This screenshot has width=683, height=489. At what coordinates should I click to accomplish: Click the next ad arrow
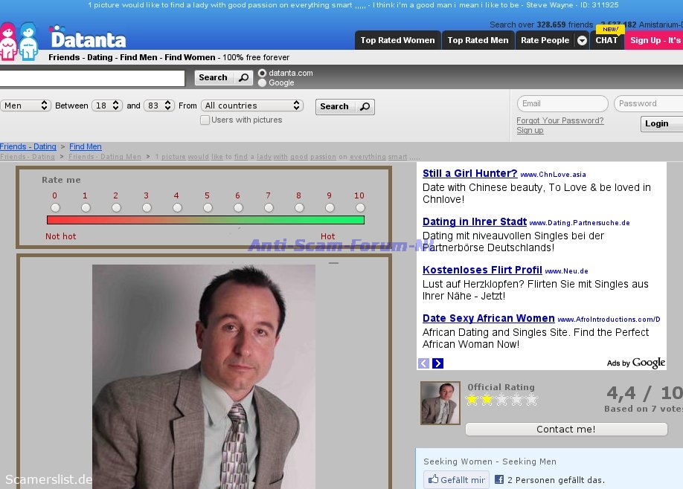tap(437, 363)
